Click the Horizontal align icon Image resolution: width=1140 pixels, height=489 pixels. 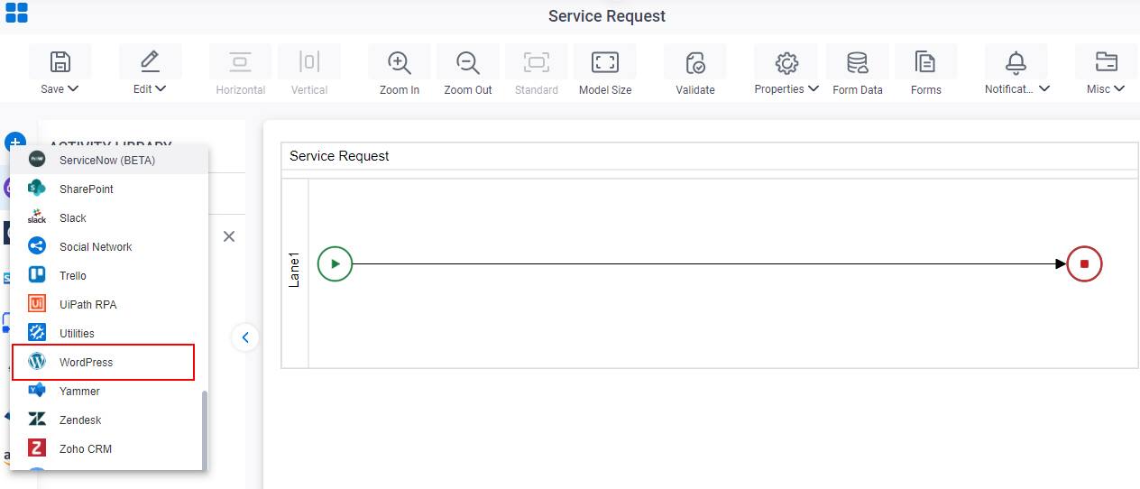pyautogui.click(x=241, y=61)
